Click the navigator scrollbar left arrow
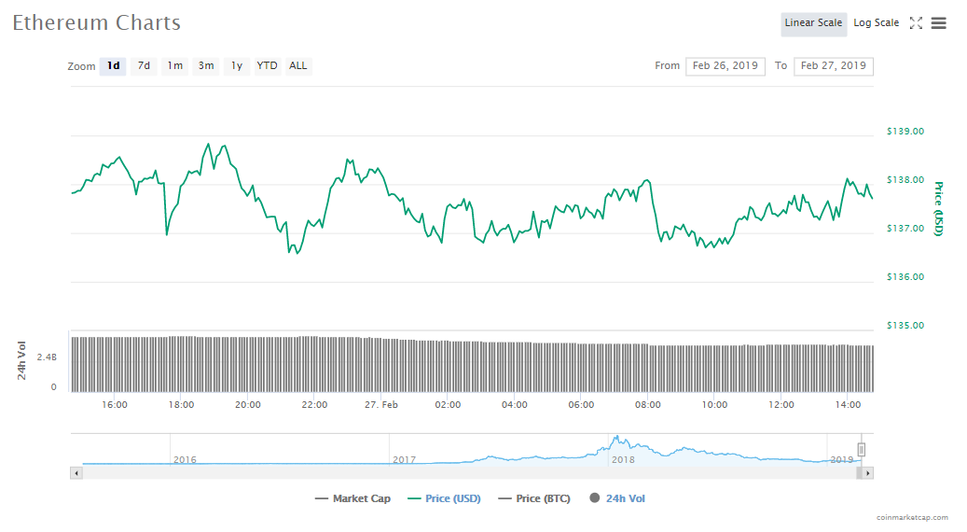967x532 pixels. point(76,473)
